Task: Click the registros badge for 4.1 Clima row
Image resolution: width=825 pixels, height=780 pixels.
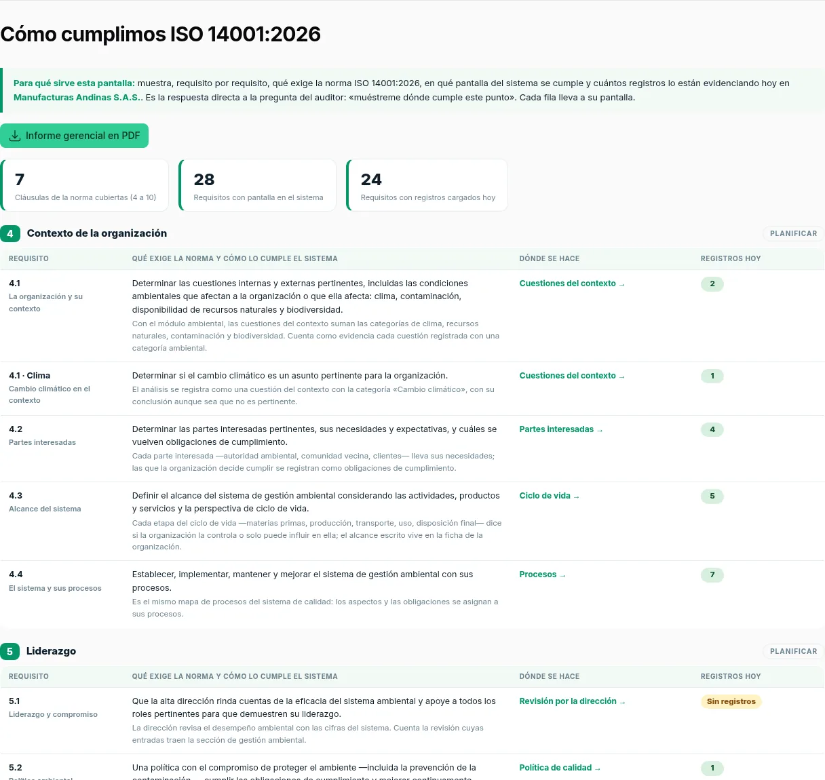Action: click(712, 376)
